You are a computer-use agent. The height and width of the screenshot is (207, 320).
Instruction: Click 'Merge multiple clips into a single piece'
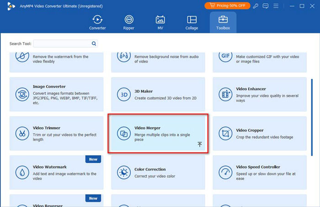(162, 137)
